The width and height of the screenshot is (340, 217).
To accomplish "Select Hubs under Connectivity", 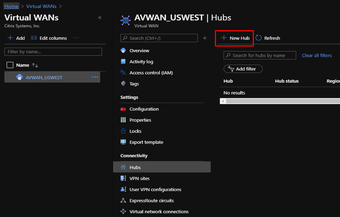I will 162,167.
